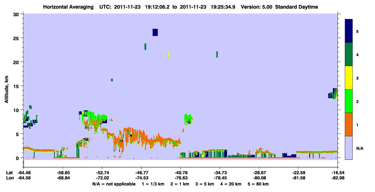Click 'N/A = not applicable' legend text
375x192 pixels.
pos(114,184)
